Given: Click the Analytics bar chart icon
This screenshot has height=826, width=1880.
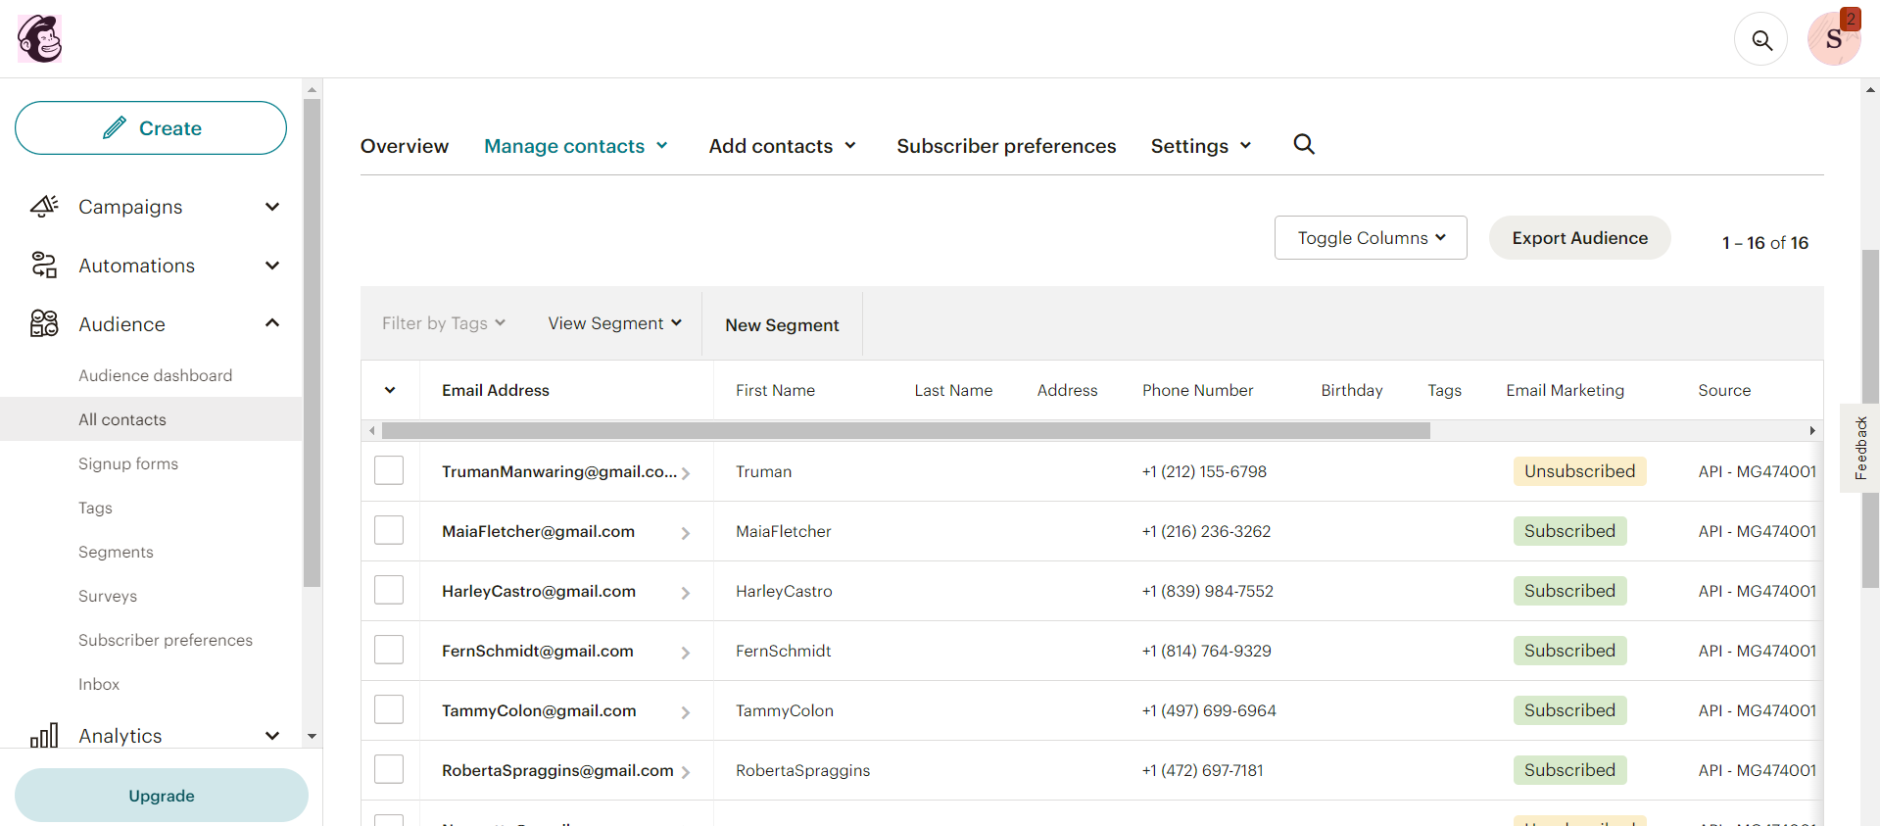Looking at the screenshot, I should (x=44, y=736).
